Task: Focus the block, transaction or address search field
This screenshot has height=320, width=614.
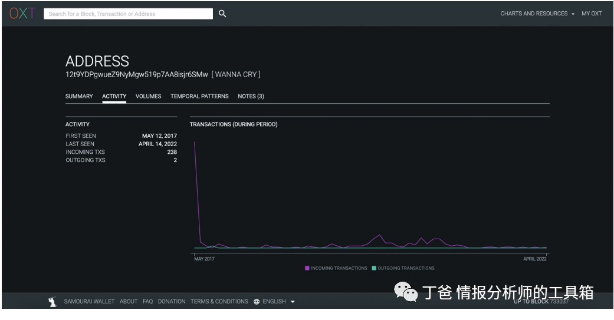Action: (x=128, y=14)
